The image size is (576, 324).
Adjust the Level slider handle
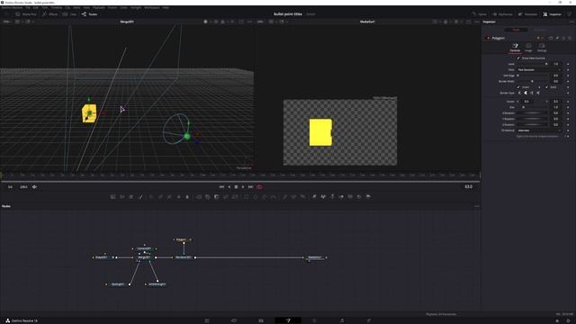tap(546, 64)
